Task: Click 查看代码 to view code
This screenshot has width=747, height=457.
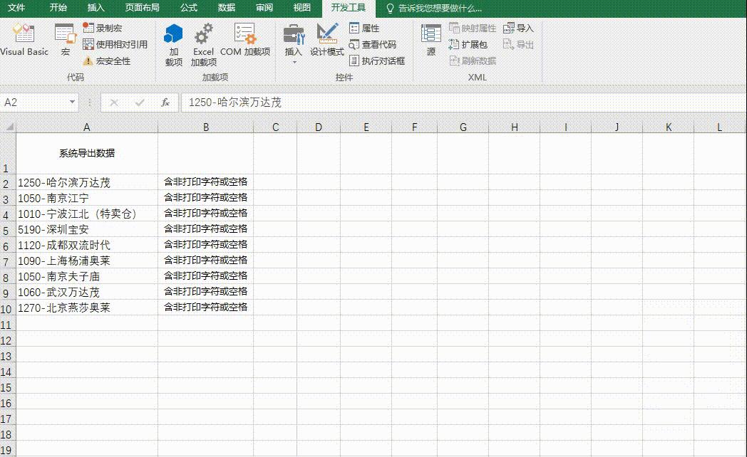Action: coord(370,45)
